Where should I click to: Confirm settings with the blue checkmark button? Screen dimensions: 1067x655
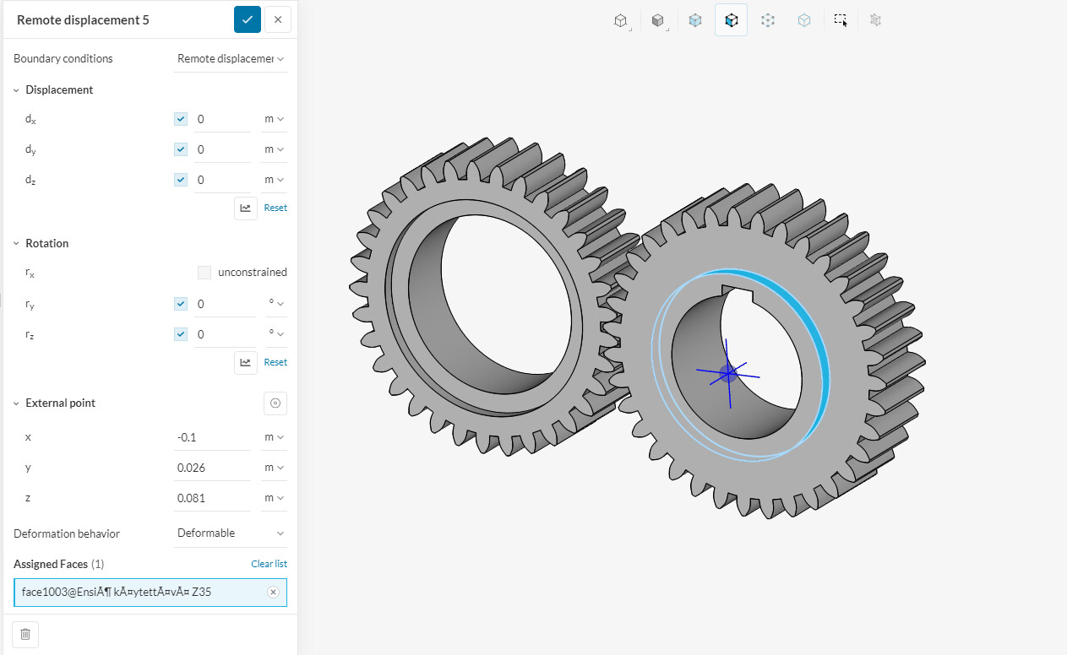(x=247, y=19)
